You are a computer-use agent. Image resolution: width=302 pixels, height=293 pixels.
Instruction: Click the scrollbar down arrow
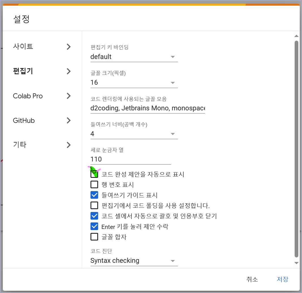296,263
